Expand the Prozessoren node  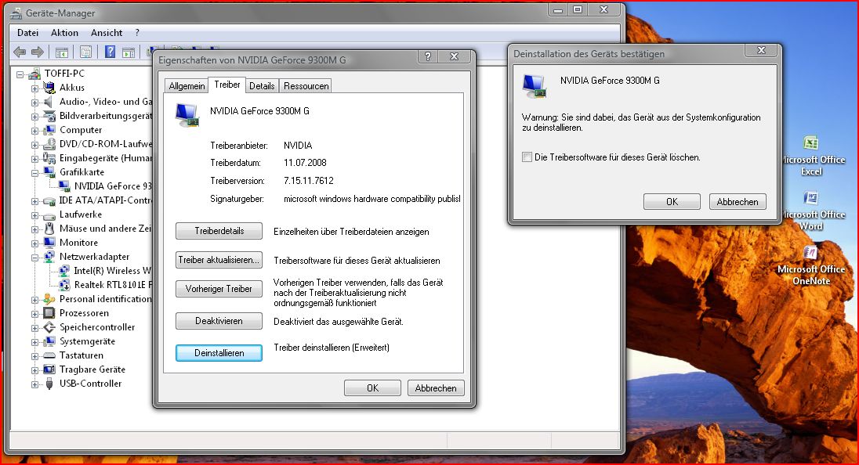pos(35,314)
